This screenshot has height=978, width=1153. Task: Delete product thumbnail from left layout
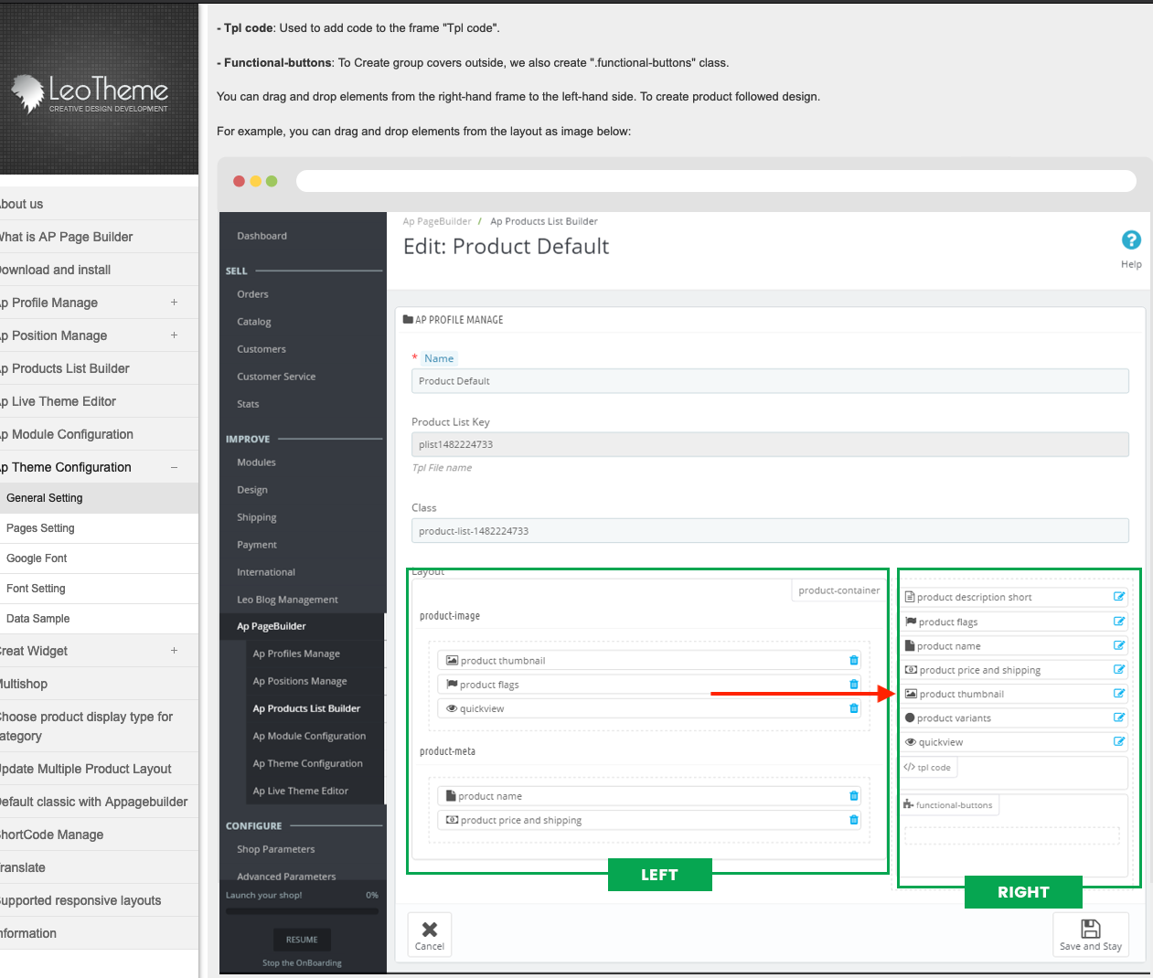click(854, 660)
